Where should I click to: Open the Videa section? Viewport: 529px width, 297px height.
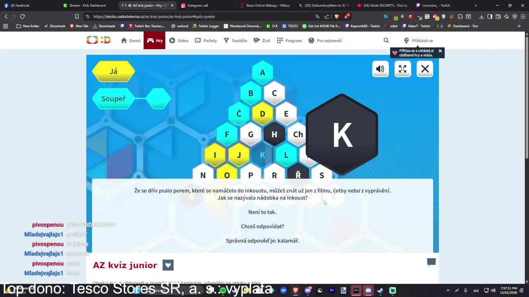pos(179,40)
